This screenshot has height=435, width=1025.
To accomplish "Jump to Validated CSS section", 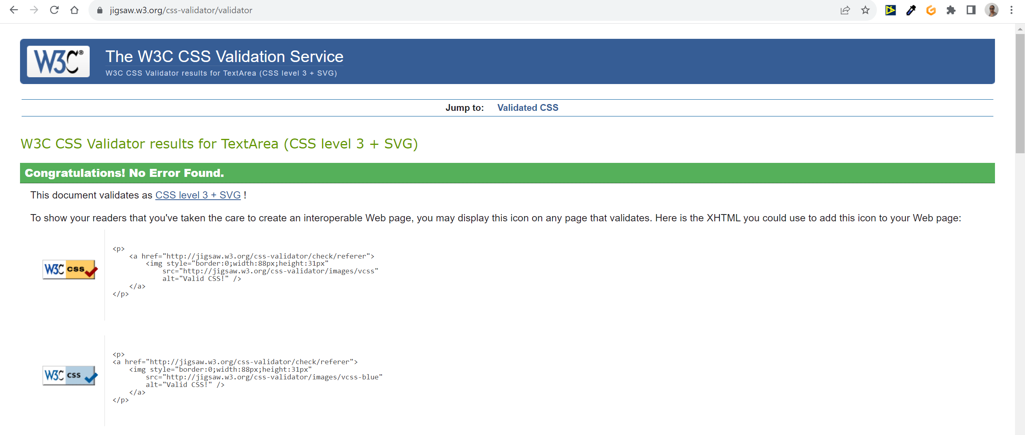I will click(x=527, y=108).
